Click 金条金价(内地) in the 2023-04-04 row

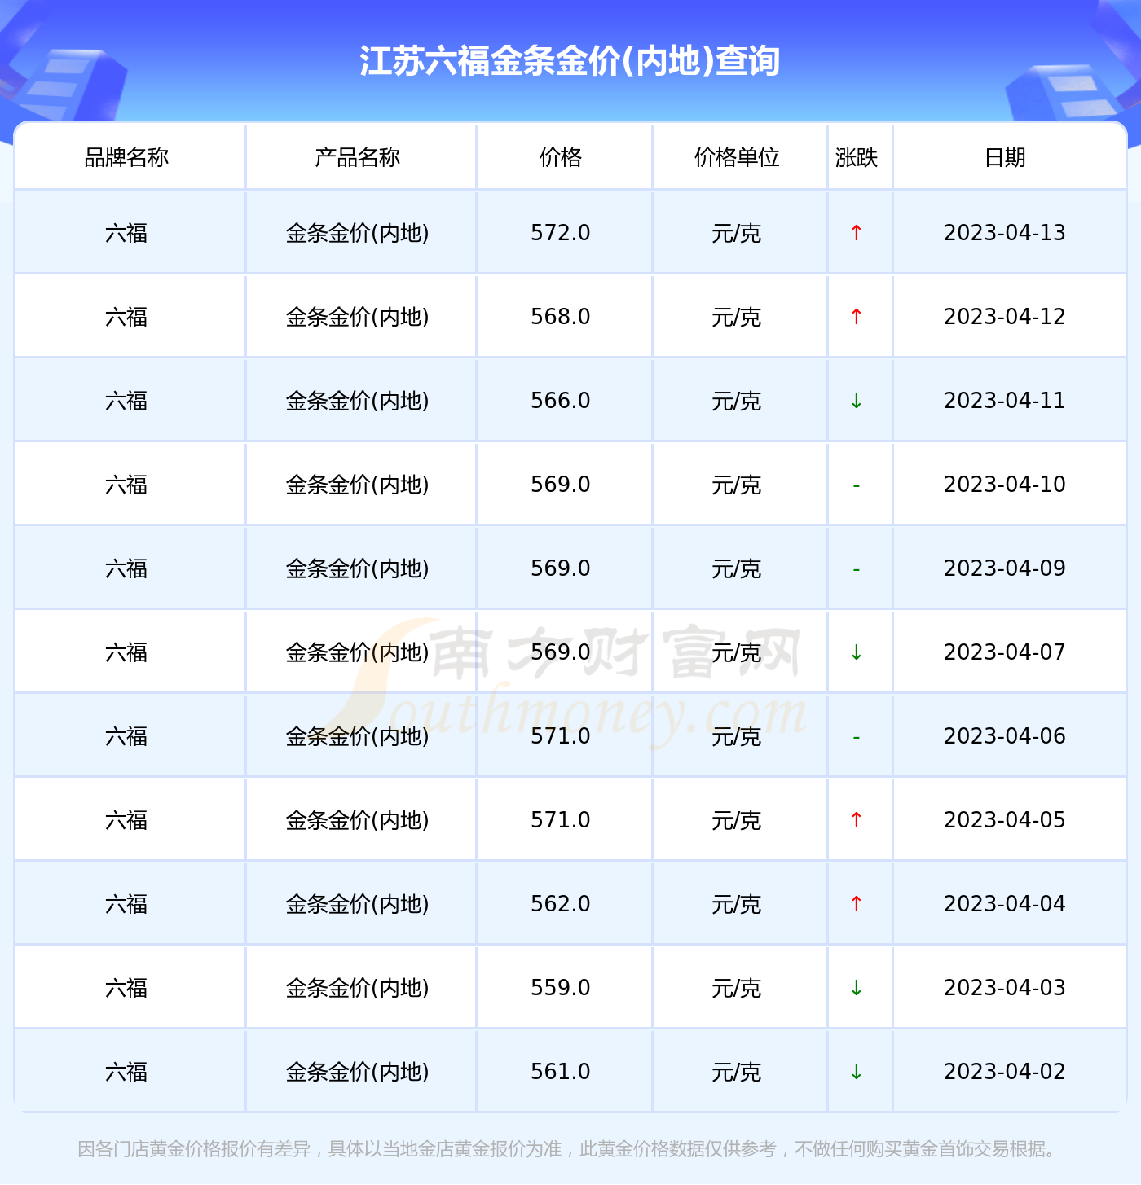tap(358, 905)
